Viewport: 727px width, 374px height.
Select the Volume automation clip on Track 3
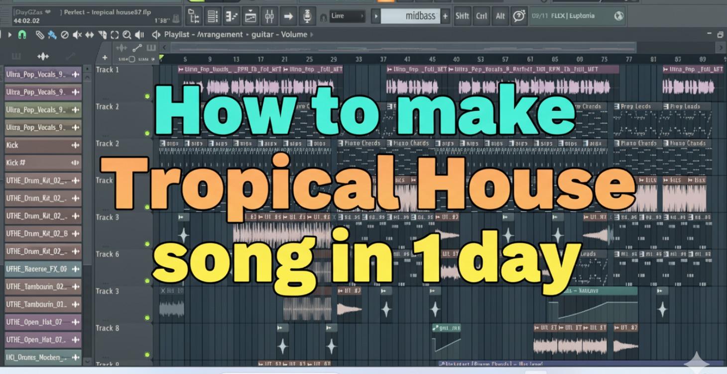[597, 303]
